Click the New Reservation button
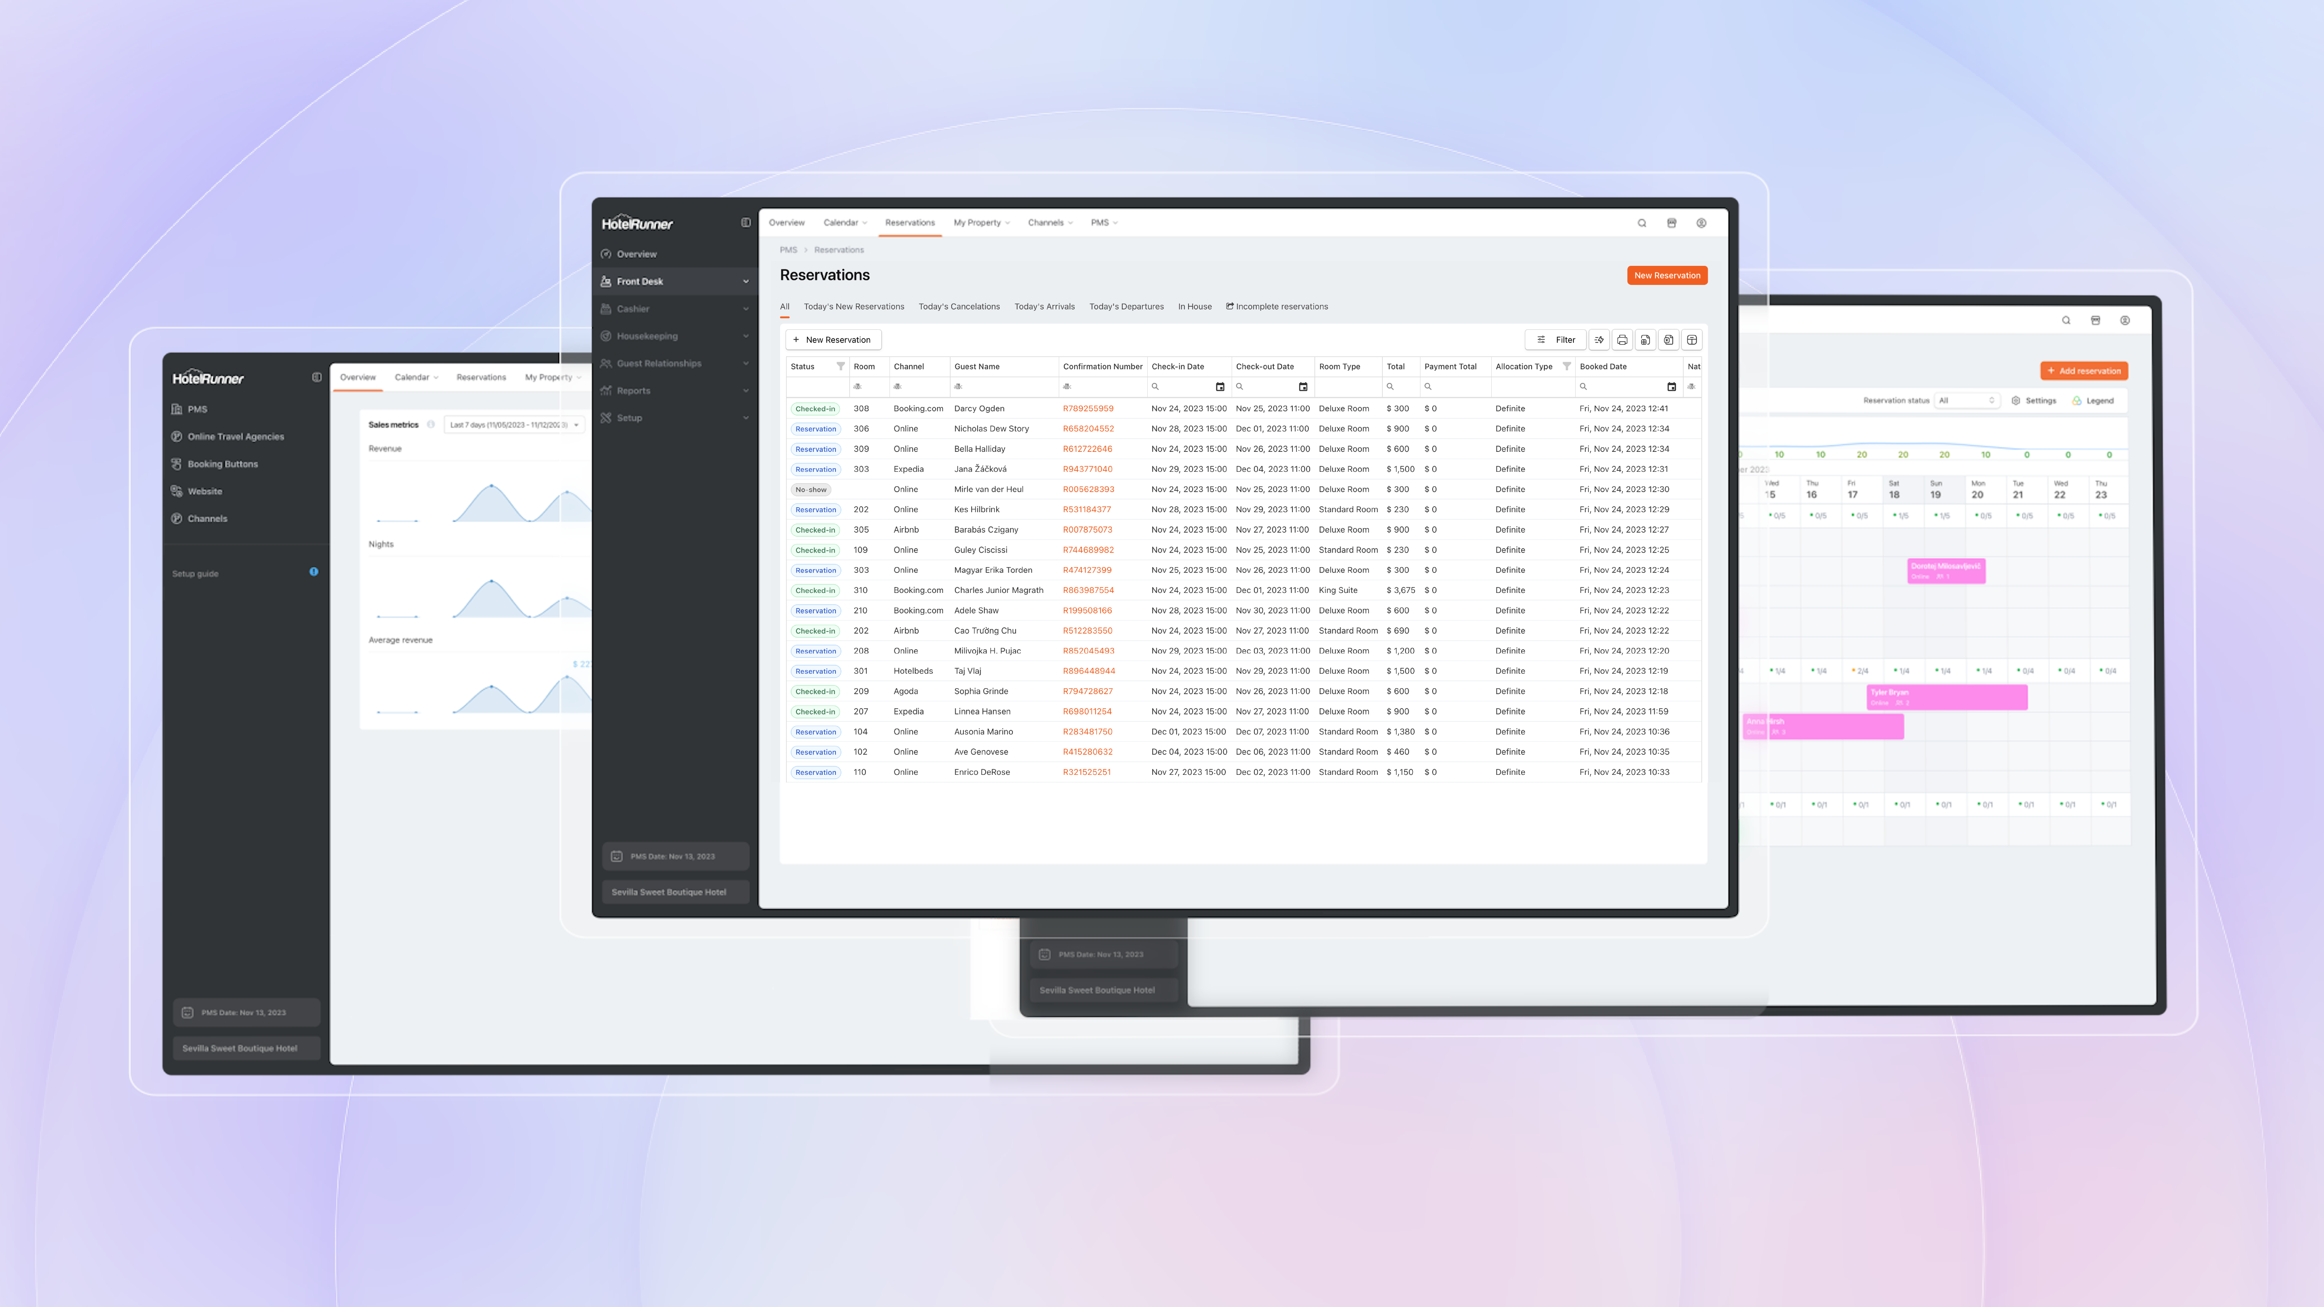 click(x=1666, y=274)
